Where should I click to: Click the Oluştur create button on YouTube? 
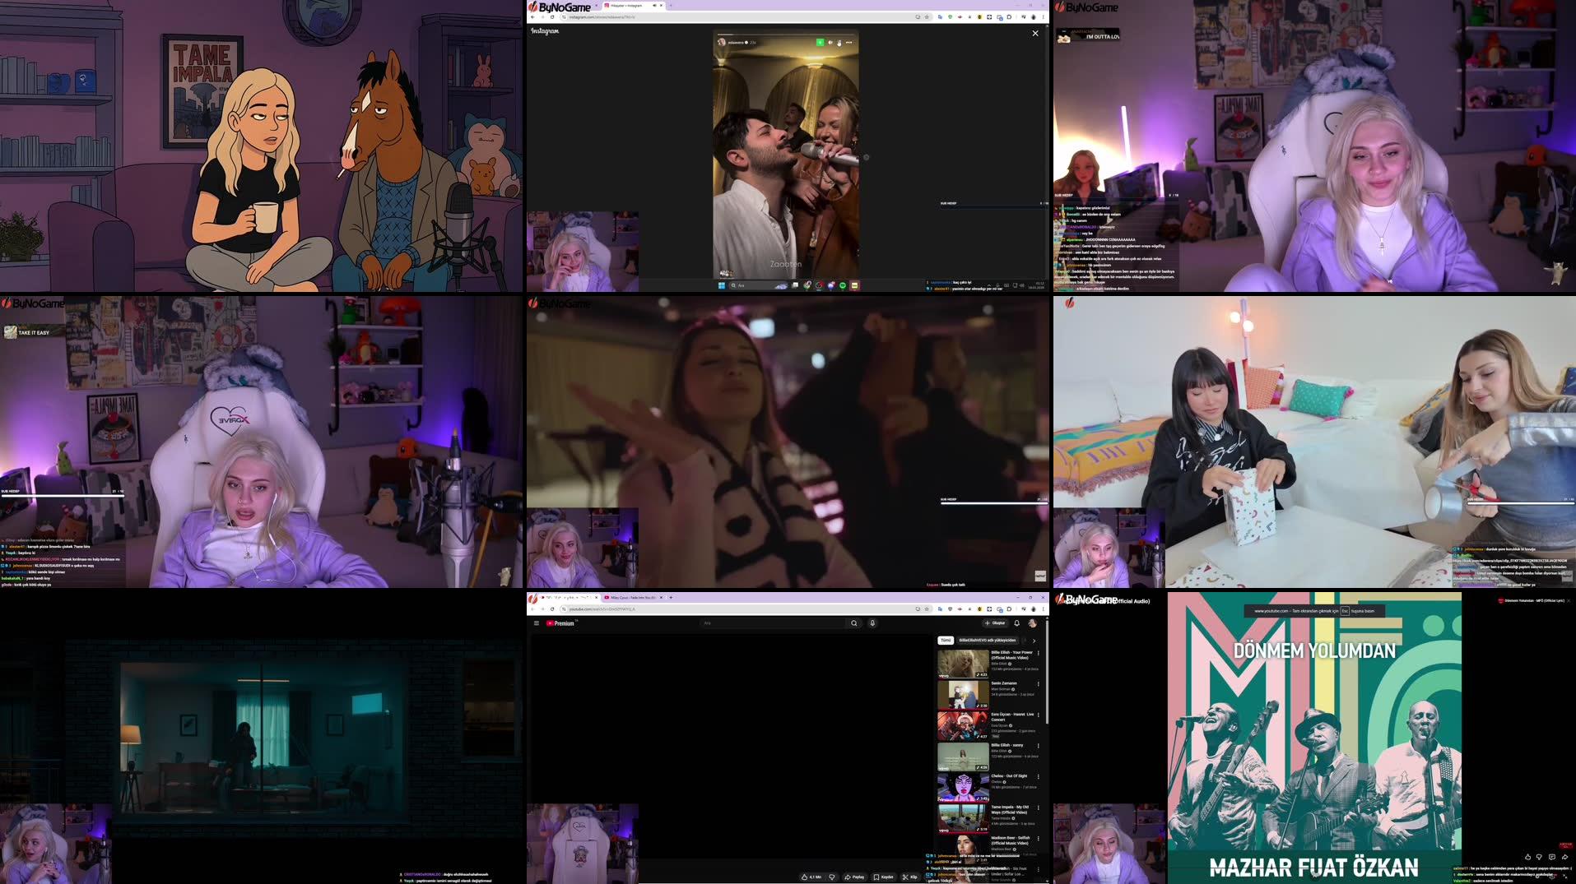pyautogui.click(x=996, y=623)
